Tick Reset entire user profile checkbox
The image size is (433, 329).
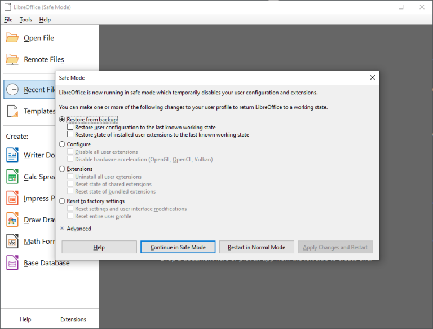pyautogui.click(x=70, y=216)
